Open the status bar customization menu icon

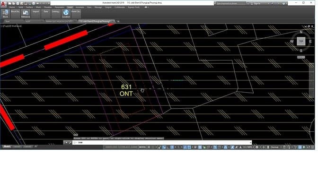pos(313,147)
